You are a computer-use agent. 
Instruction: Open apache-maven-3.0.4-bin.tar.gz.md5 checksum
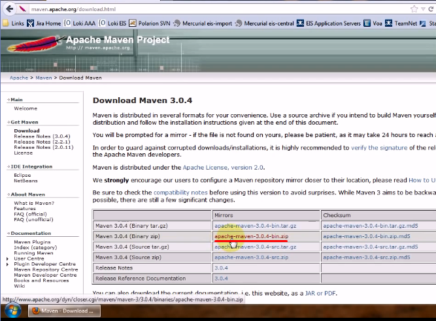371,226
